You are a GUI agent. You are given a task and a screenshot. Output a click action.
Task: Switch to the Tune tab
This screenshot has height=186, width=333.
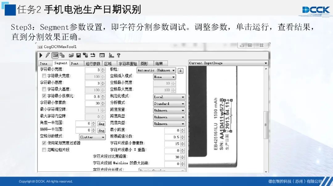click(x=43, y=63)
